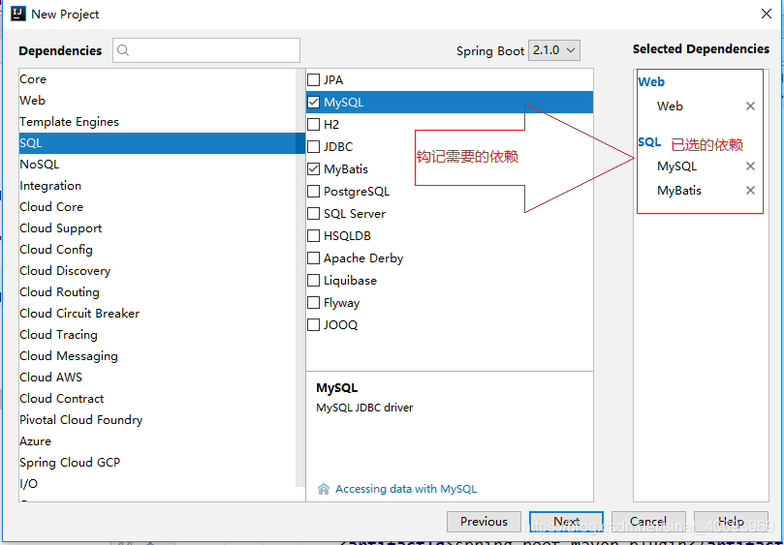Image resolution: width=784 pixels, height=545 pixels.
Task: Open Cloud Tracing category
Action: (157, 335)
